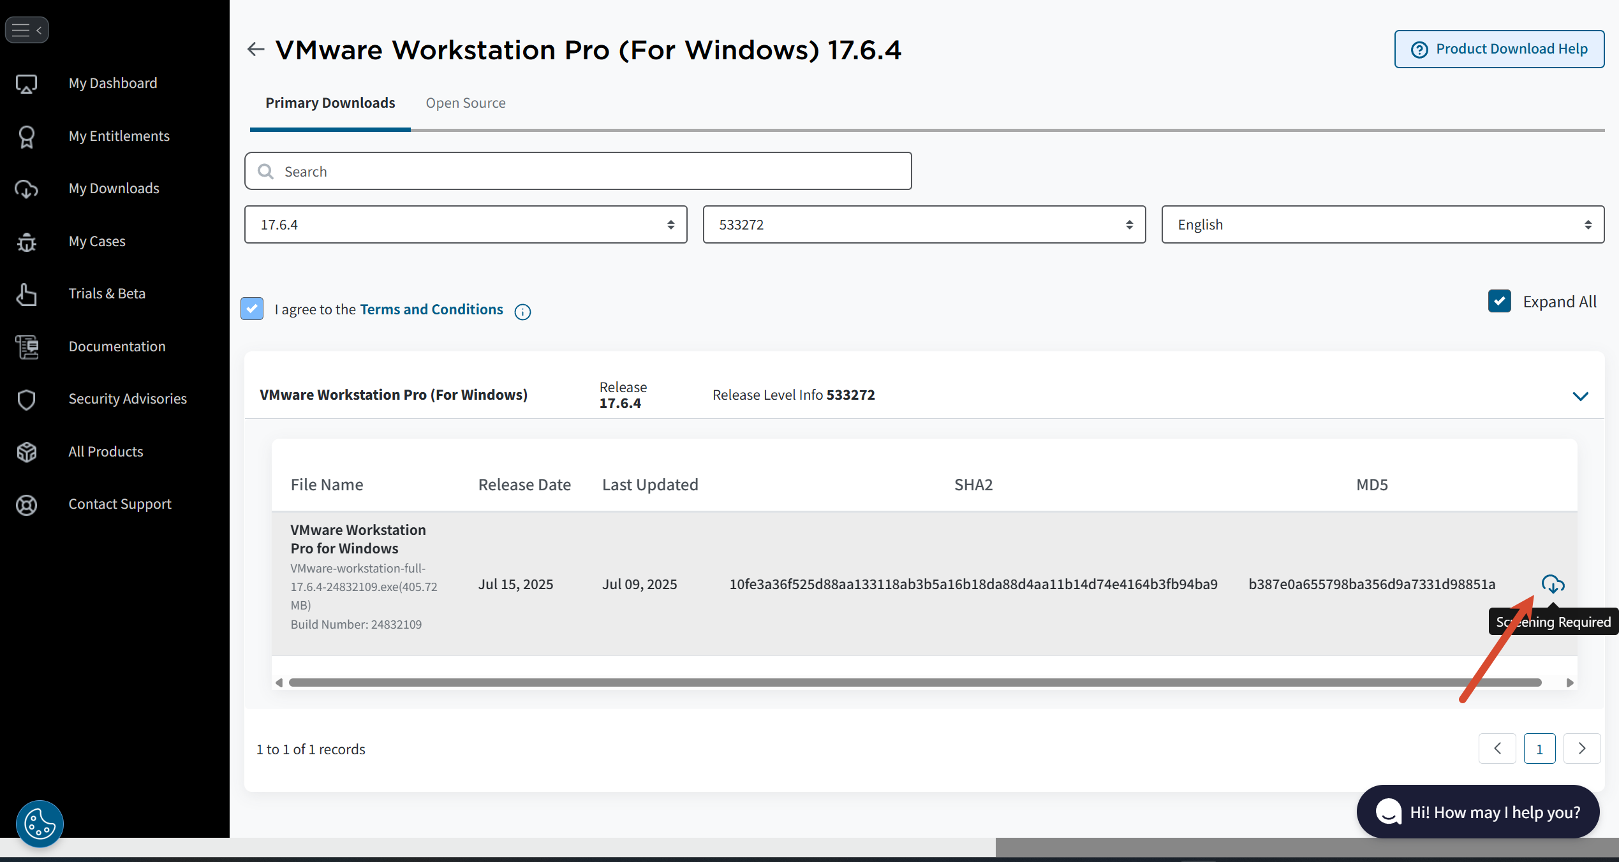
Task: Open cookie preferences button
Action: [x=40, y=824]
